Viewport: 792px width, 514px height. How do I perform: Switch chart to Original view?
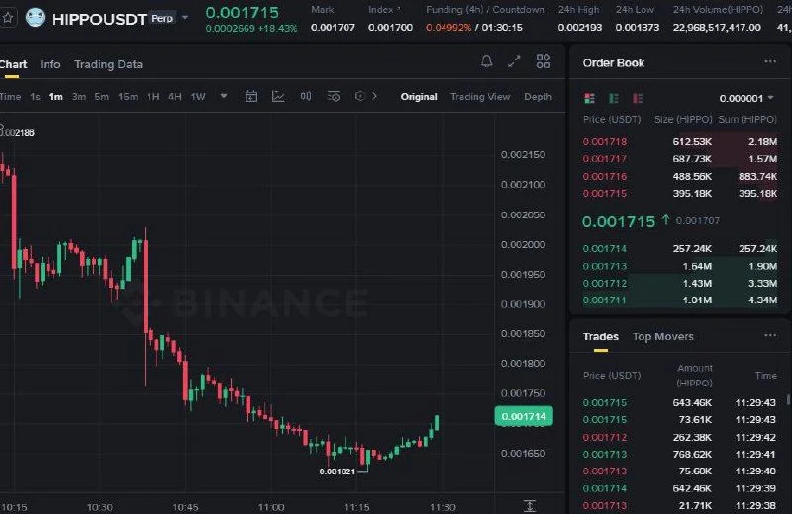pyautogui.click(x=419, y=96)
